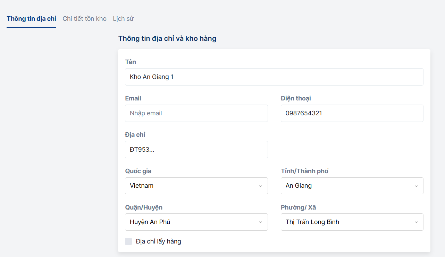Click the chevron arrow in Quốc gia field
445x257 pixels.
click(x=260, y=186)
